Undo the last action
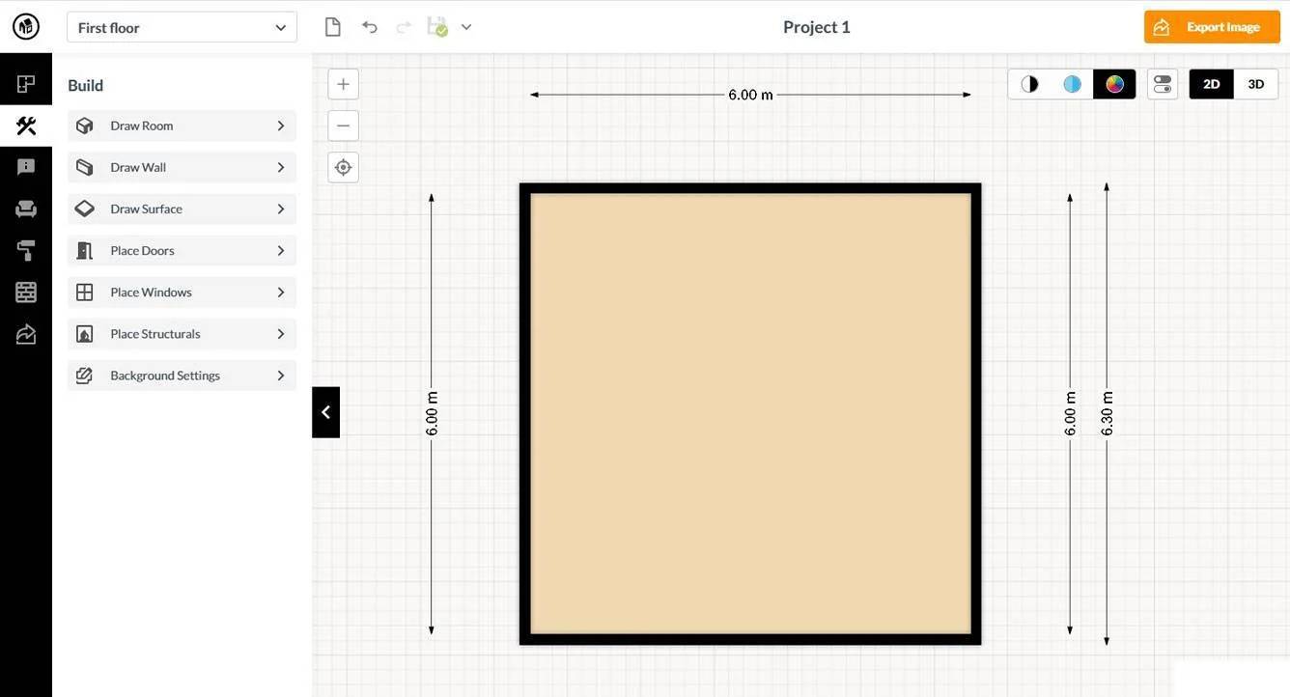Viewport: 1290px width, 697px height. [x=370, y=27]
